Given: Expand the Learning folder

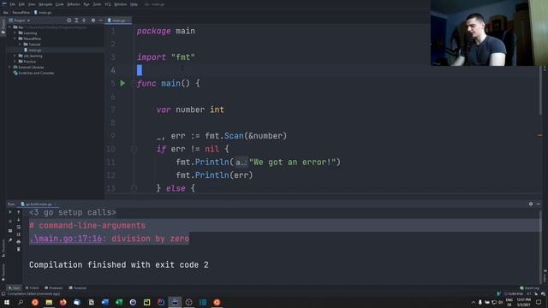Looking at the screenshot, I should 15,33.
